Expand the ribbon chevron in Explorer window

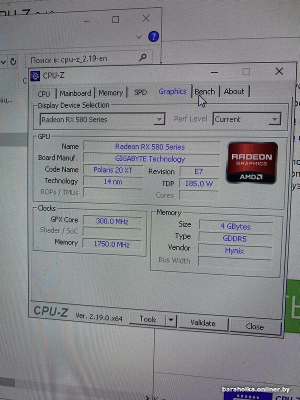[x=139, y=37]
